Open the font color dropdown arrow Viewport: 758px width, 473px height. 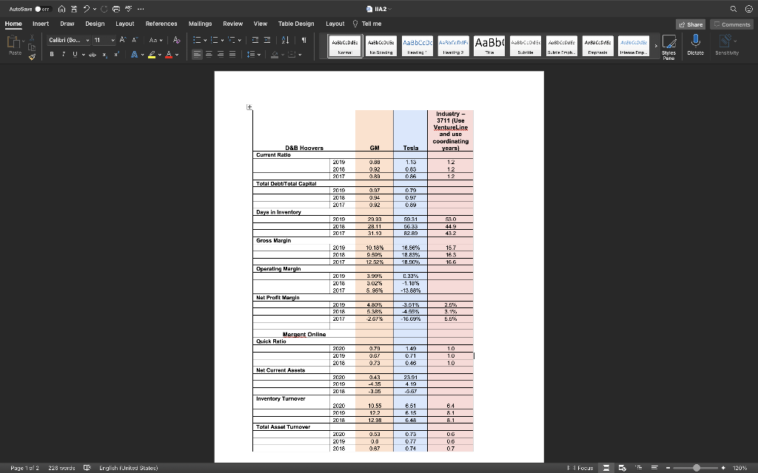177,55
